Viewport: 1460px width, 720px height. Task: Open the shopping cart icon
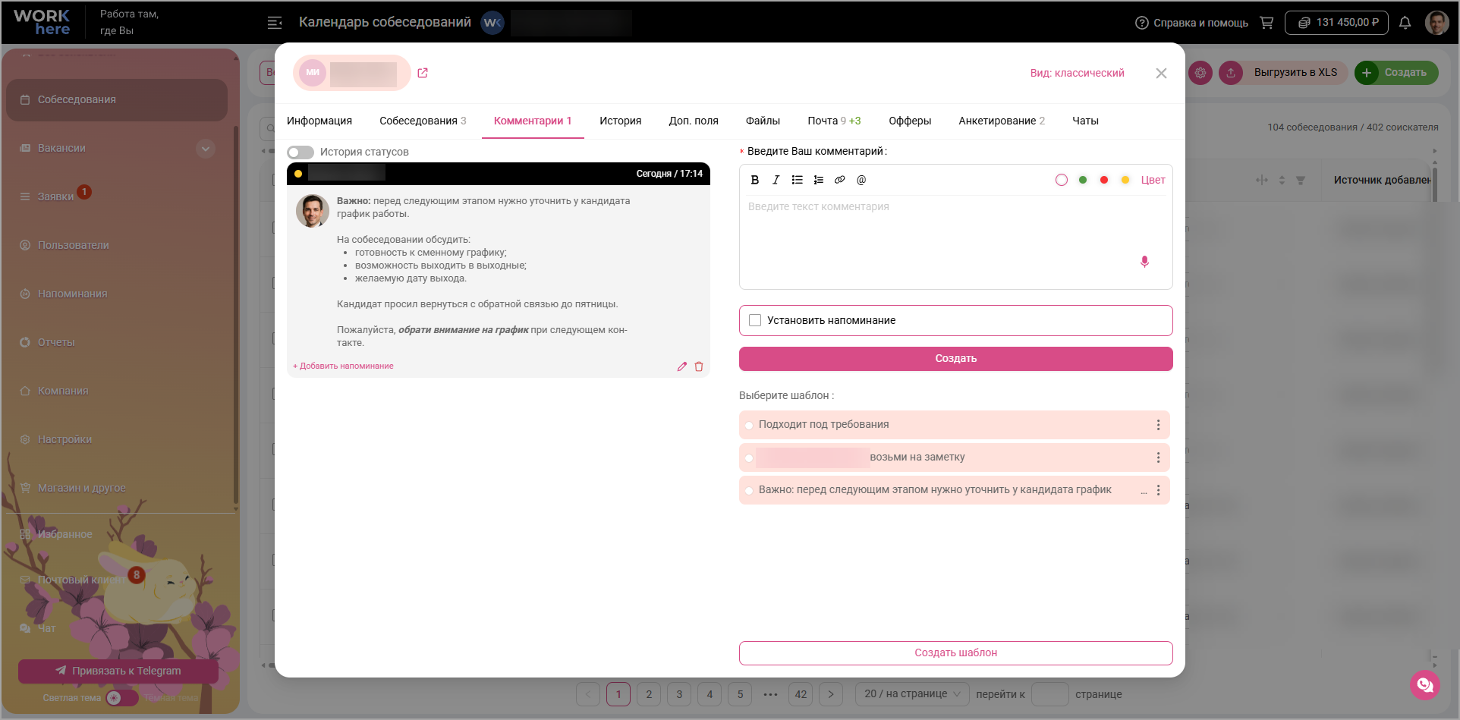click(1266, 23)
